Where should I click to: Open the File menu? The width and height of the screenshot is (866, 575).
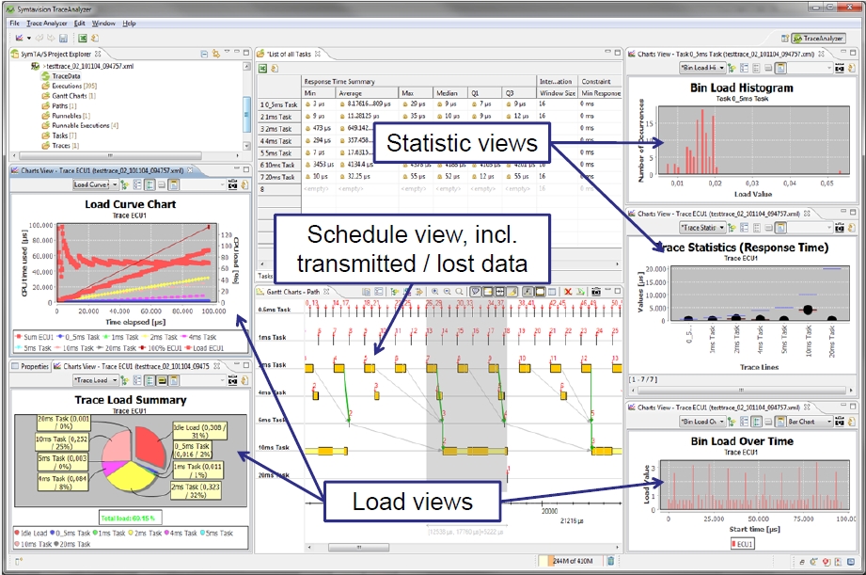coord(14,24)
